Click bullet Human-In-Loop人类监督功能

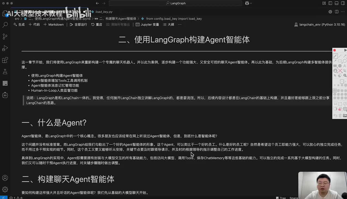(x=54, y=90)
